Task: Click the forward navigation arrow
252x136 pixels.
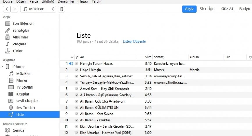Action: [x=15, y=9]
